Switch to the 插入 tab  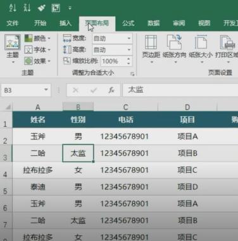coord(65,23)
